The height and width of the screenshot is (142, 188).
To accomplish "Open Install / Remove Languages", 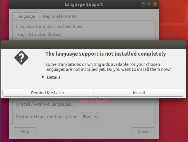I will pyautogui.click(x=46, y=104).
